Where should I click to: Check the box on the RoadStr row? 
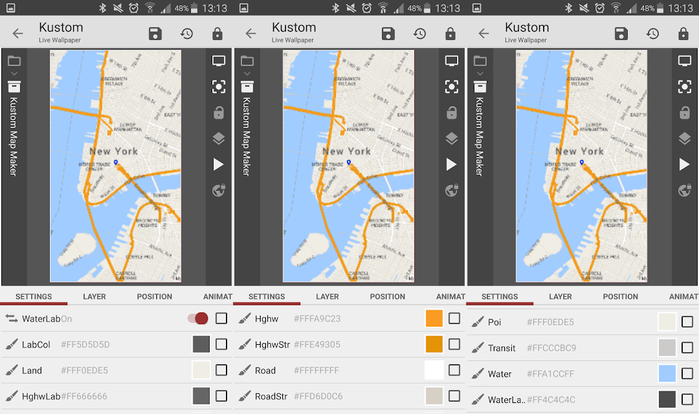pyautogui.click(x=454, y=396)
